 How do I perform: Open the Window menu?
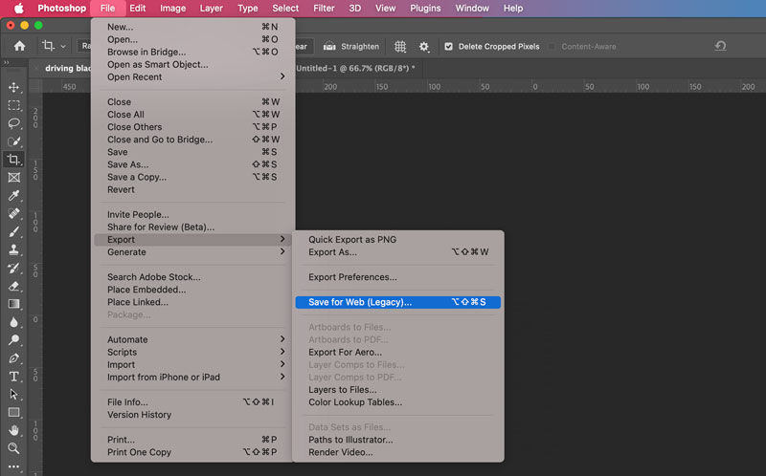tap(472, 9)
